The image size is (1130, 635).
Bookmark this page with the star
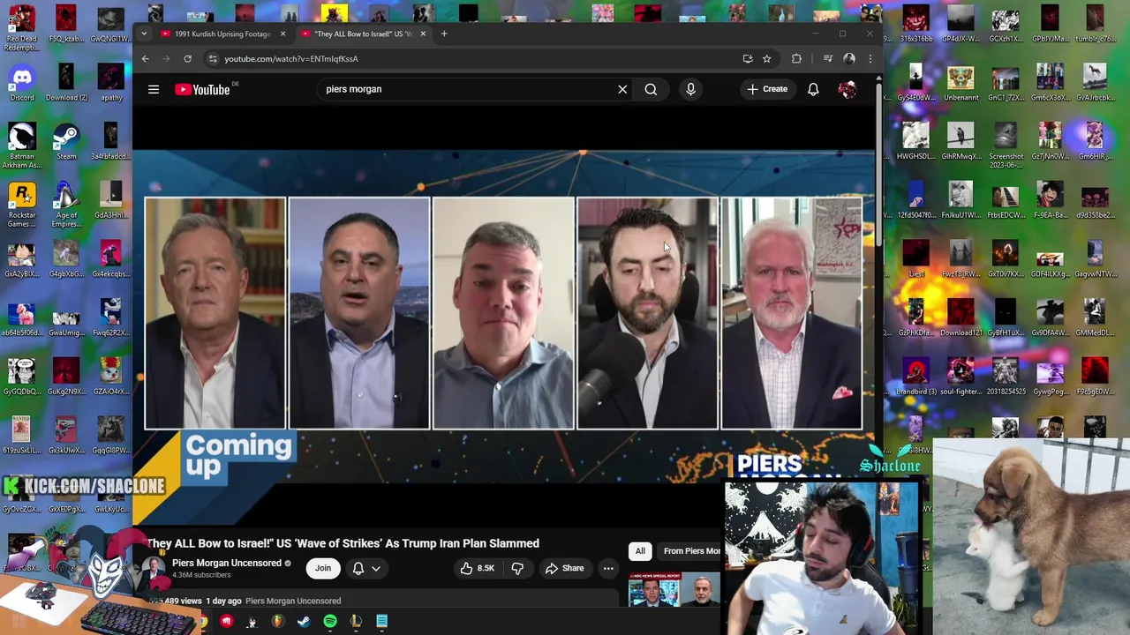coord(766,58)
